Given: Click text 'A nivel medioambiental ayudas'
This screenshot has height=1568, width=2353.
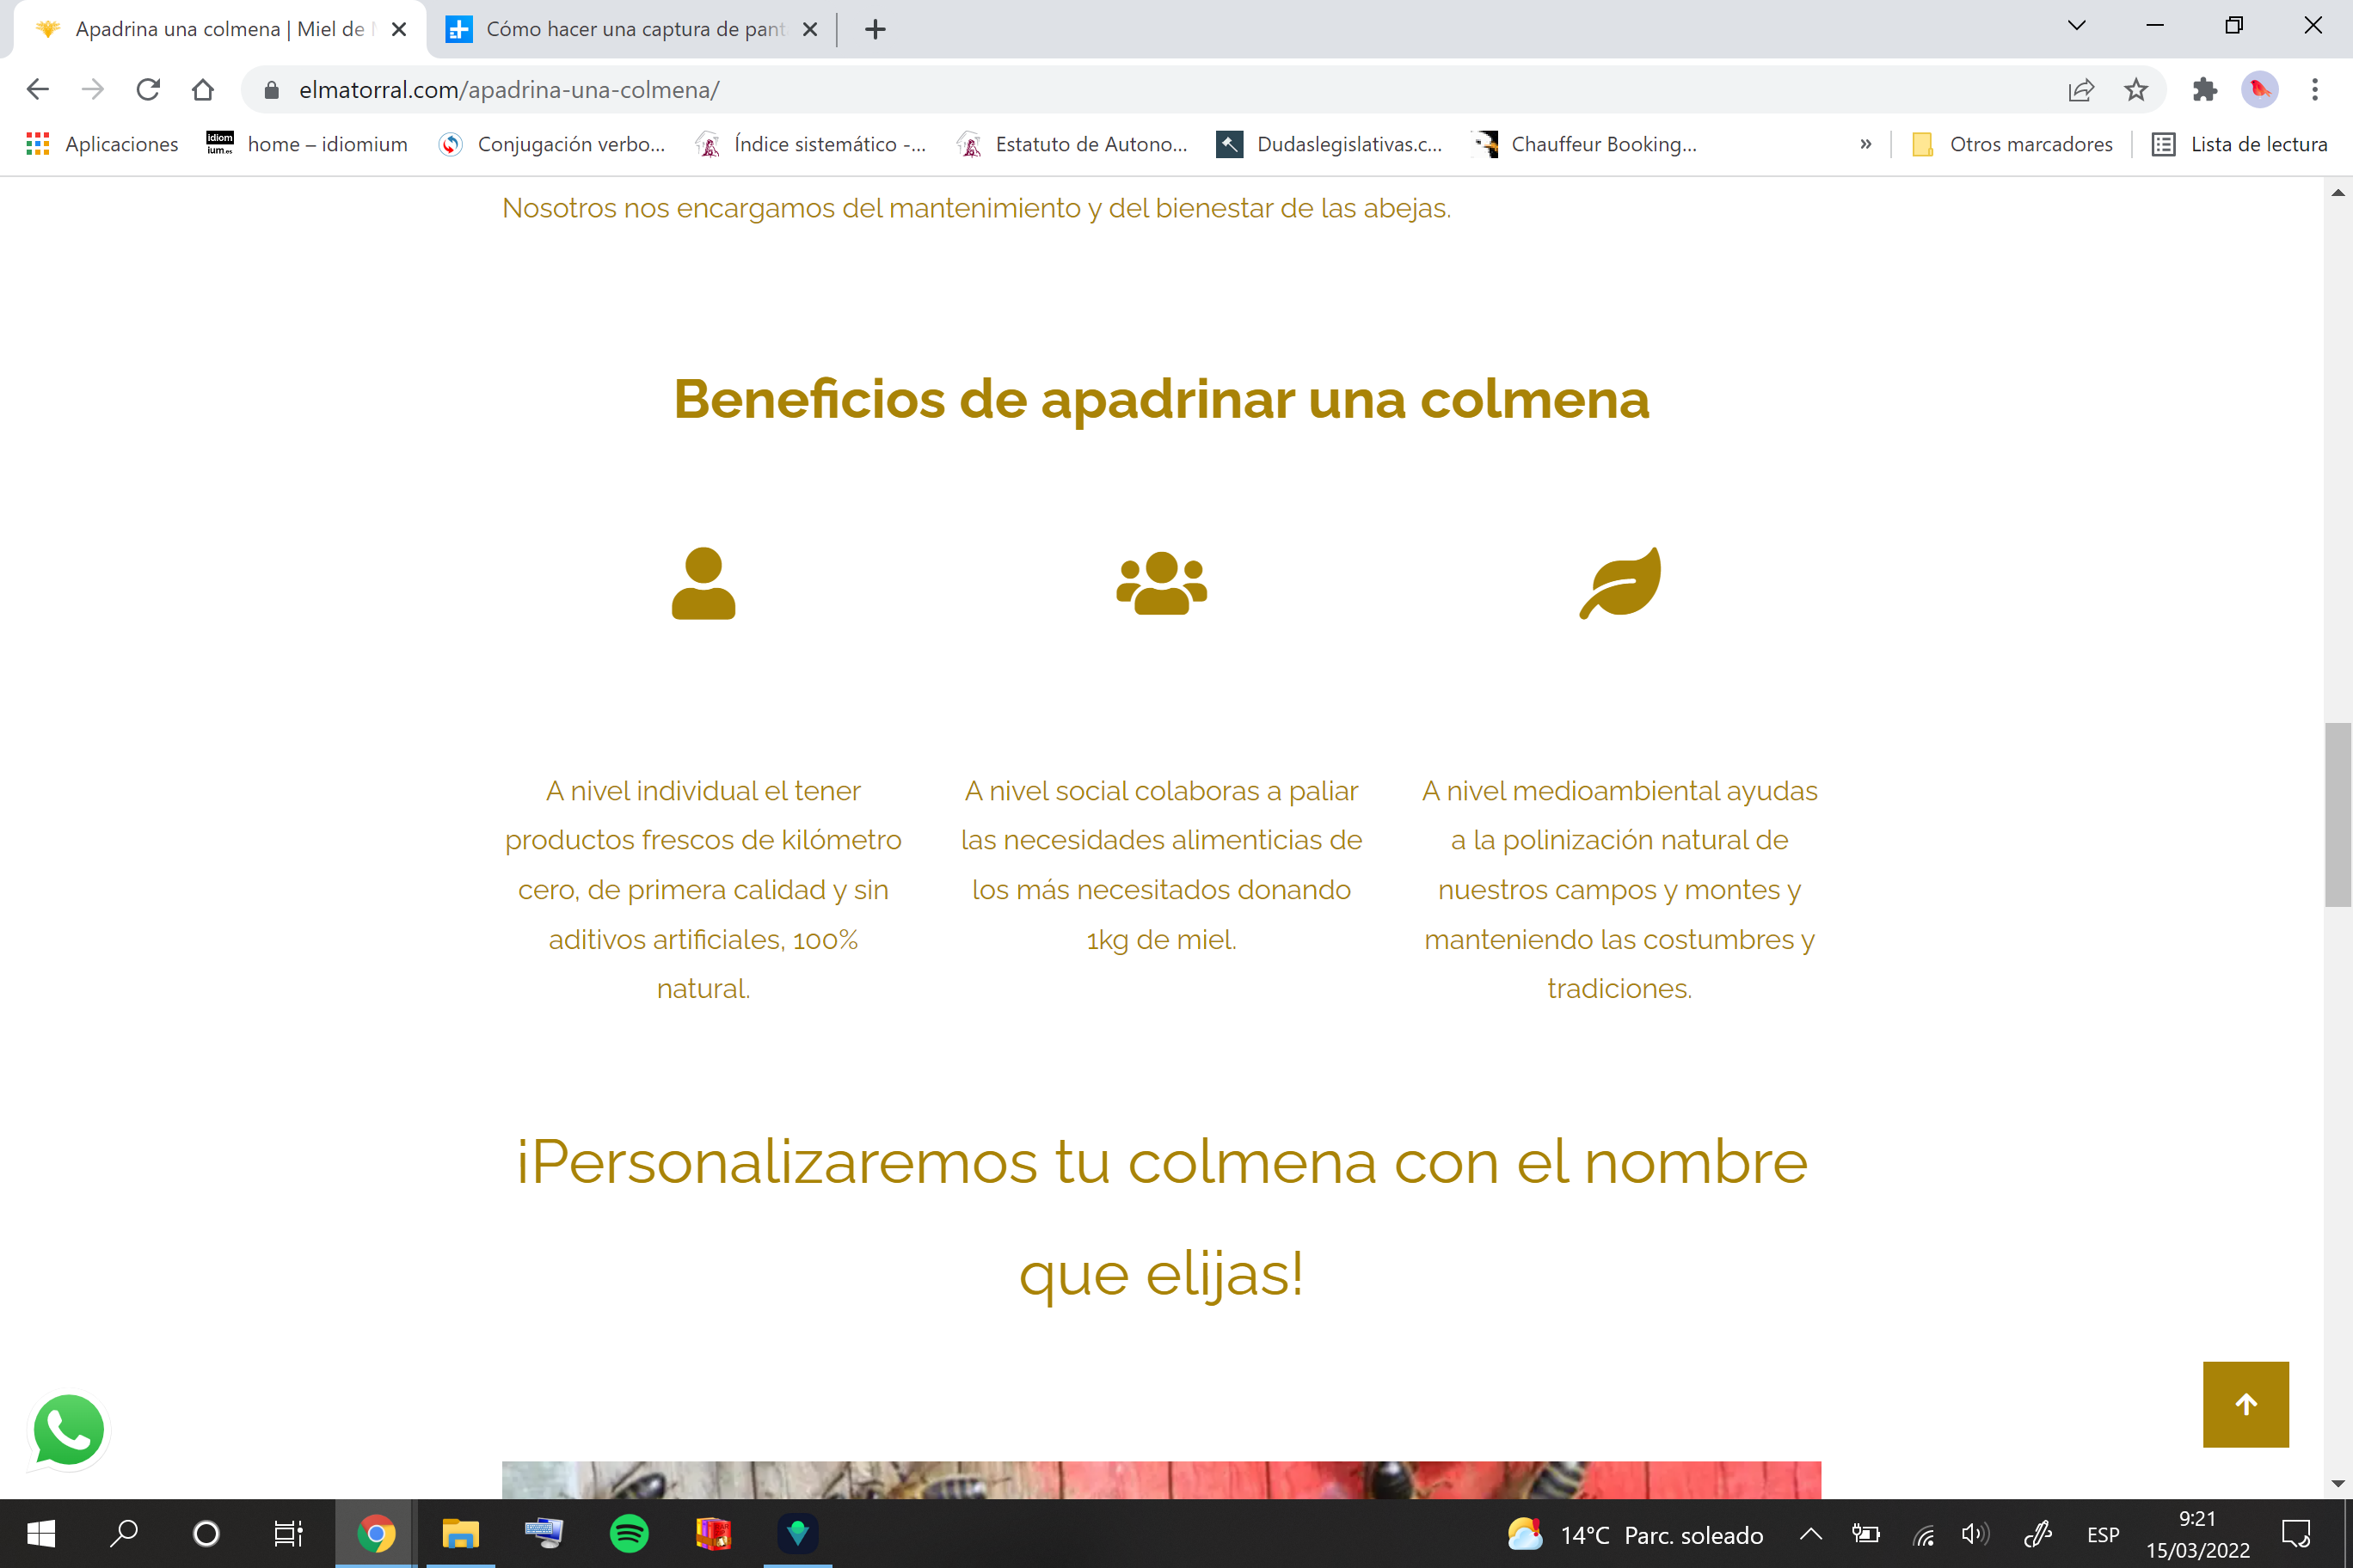Looking at the screenshot, I should tap(1619, 791).
